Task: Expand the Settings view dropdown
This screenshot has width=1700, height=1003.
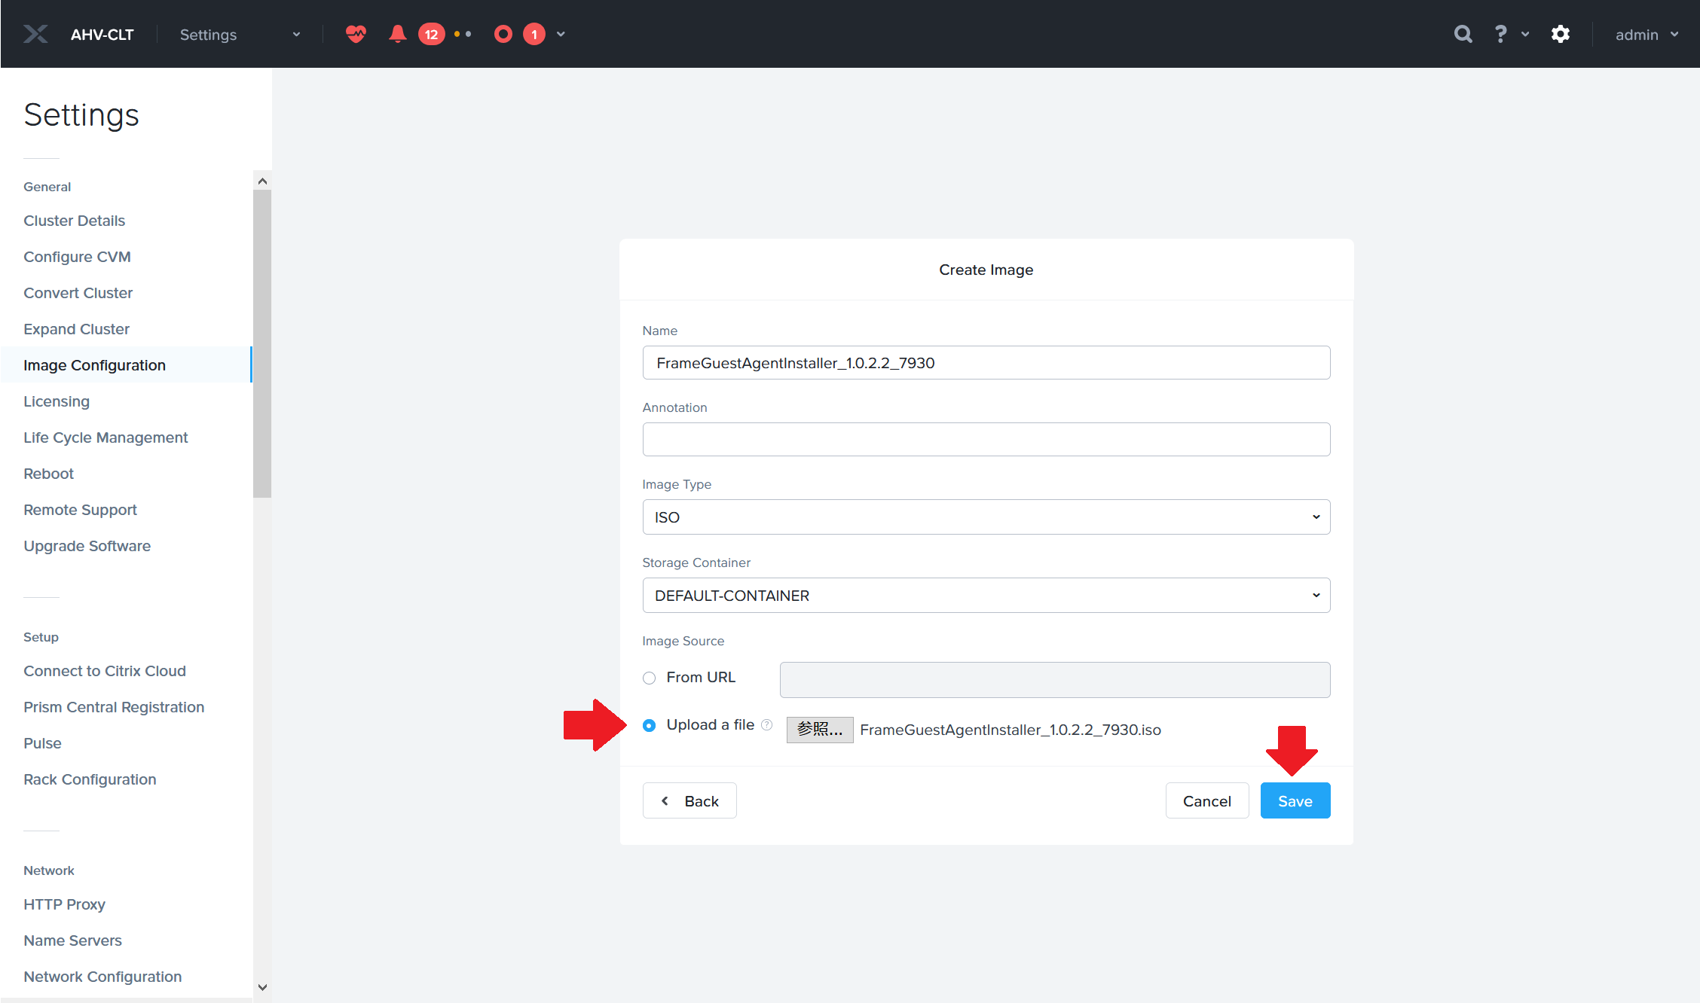Action: (x=240, y=34)
